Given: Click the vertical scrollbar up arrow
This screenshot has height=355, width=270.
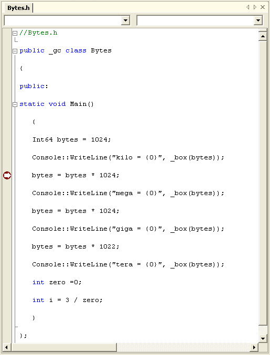Looking at the screenshot, I should (263, 36).
